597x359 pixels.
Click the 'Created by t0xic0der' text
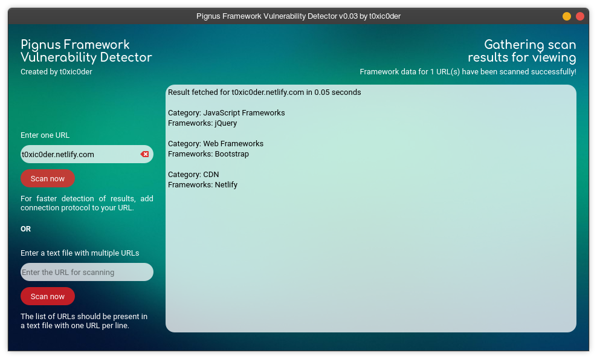56,71
